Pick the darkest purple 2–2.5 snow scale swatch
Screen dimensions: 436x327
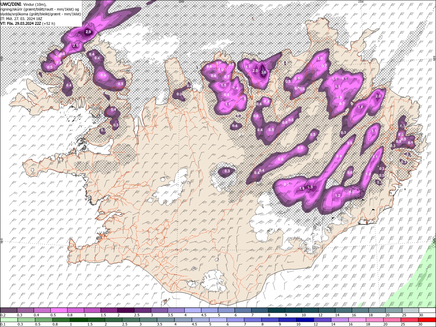[126, 310]
